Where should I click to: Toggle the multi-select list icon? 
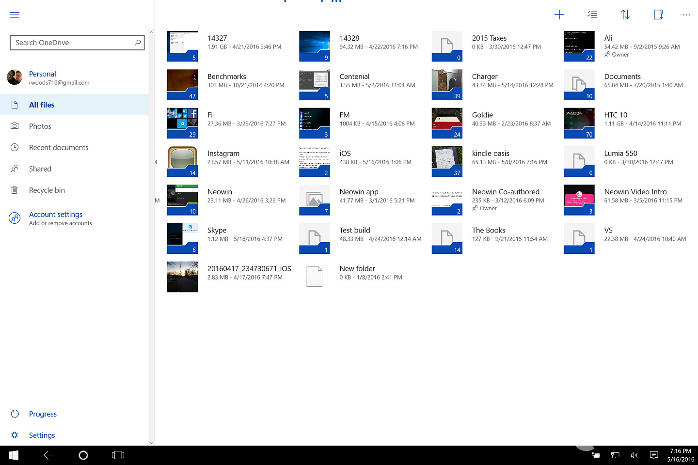coord(592,15)
